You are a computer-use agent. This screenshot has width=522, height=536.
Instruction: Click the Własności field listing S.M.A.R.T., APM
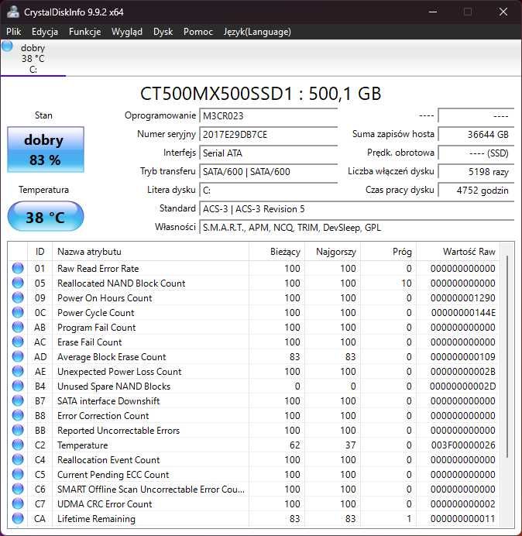[x=356, y=227]
